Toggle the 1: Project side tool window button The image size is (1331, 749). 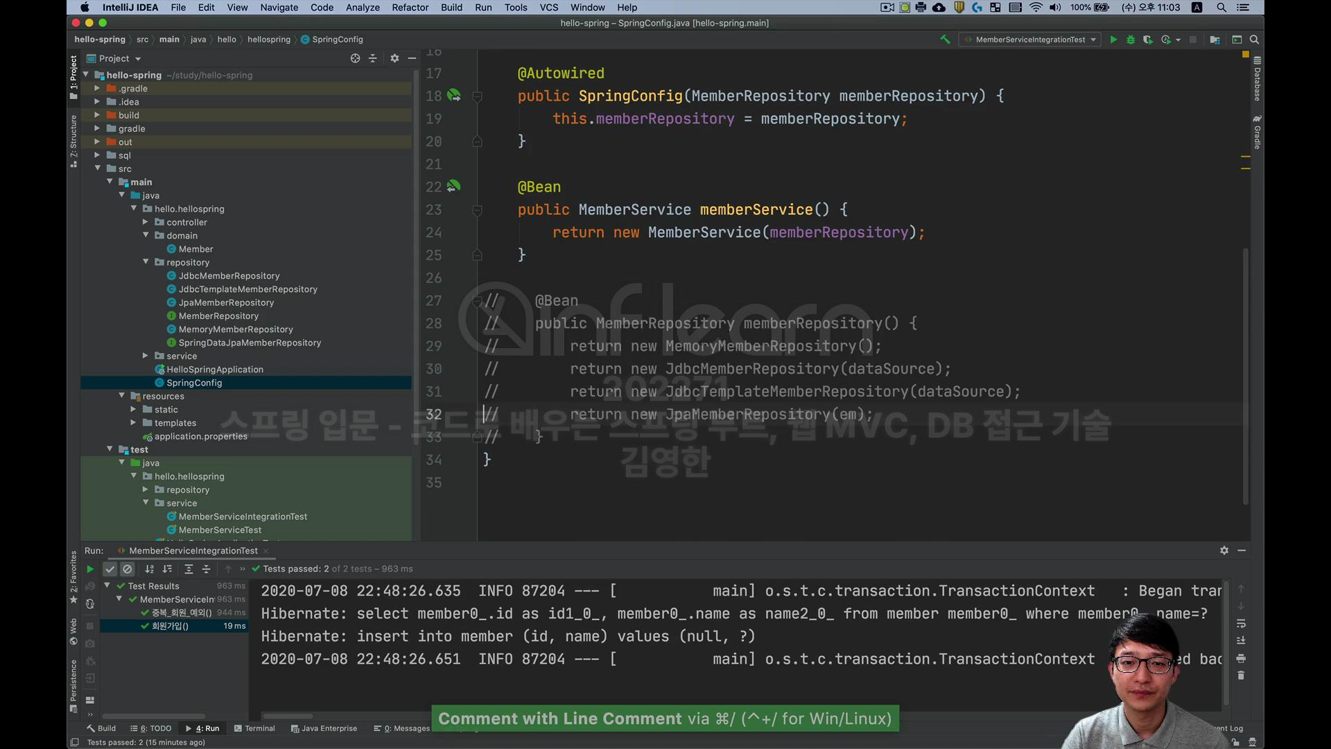click(x=73, y=76)
